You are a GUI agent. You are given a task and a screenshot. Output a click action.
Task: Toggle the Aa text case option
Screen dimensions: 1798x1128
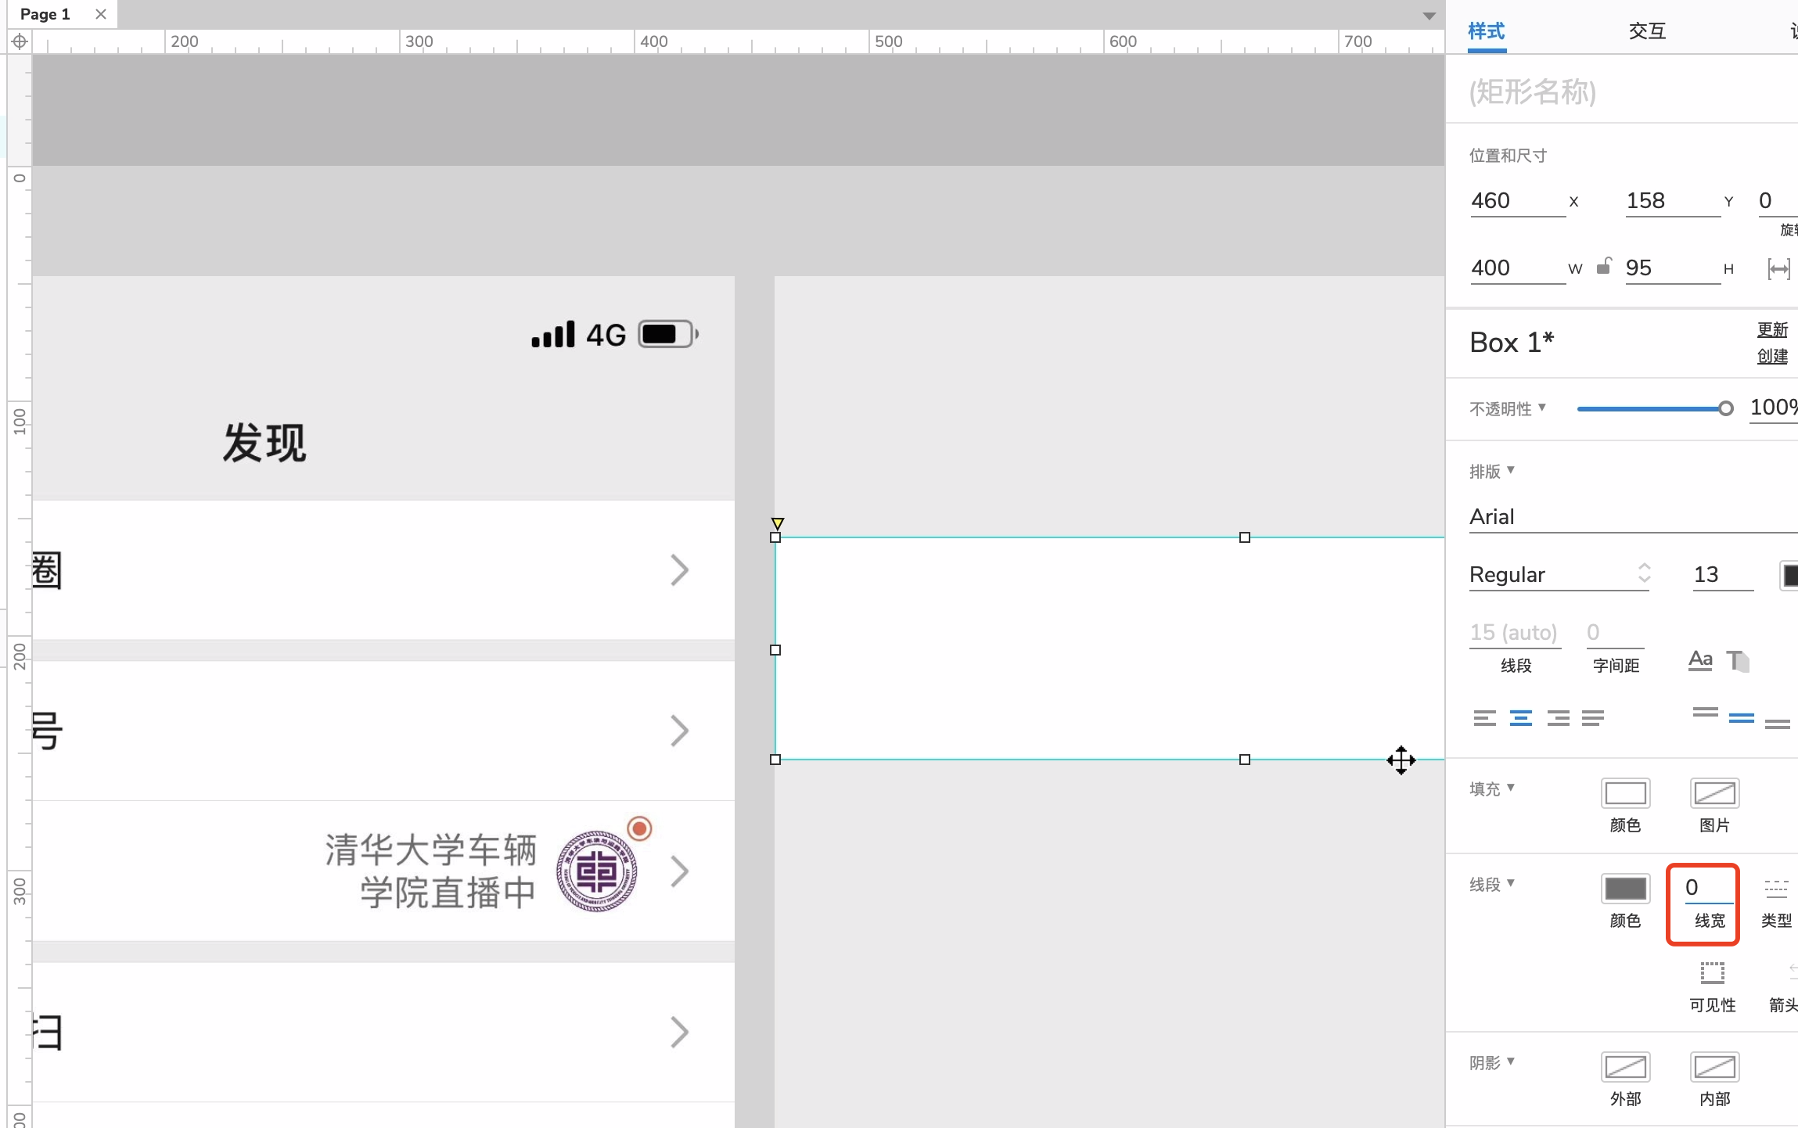pos(1700,661)
